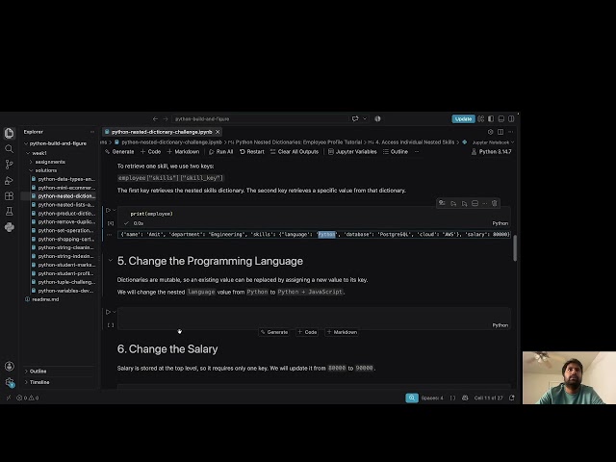Toggle the primary side bar visibility
Viewport: 616px width, 462px height.
pyautogui.click(x=491, y=118)
